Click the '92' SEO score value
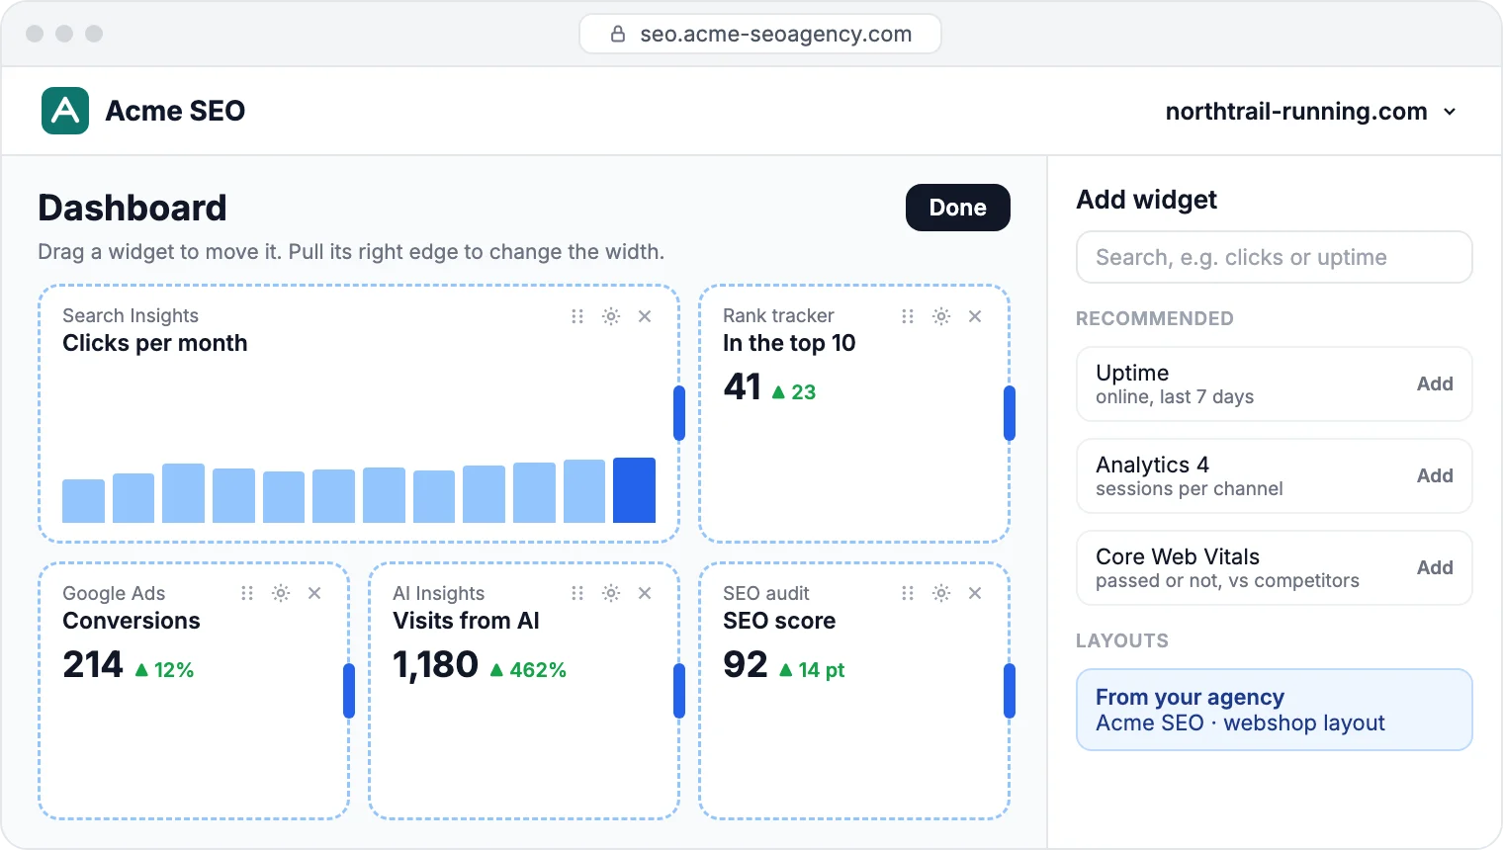 pos(746,665)
